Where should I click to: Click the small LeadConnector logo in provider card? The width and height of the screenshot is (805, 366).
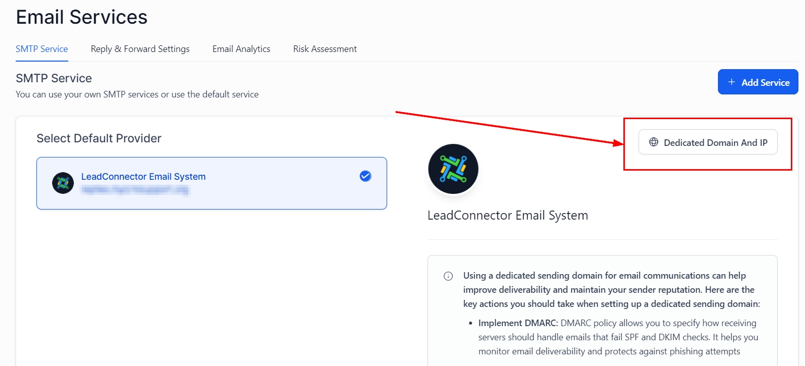click(x=63, y=183)
